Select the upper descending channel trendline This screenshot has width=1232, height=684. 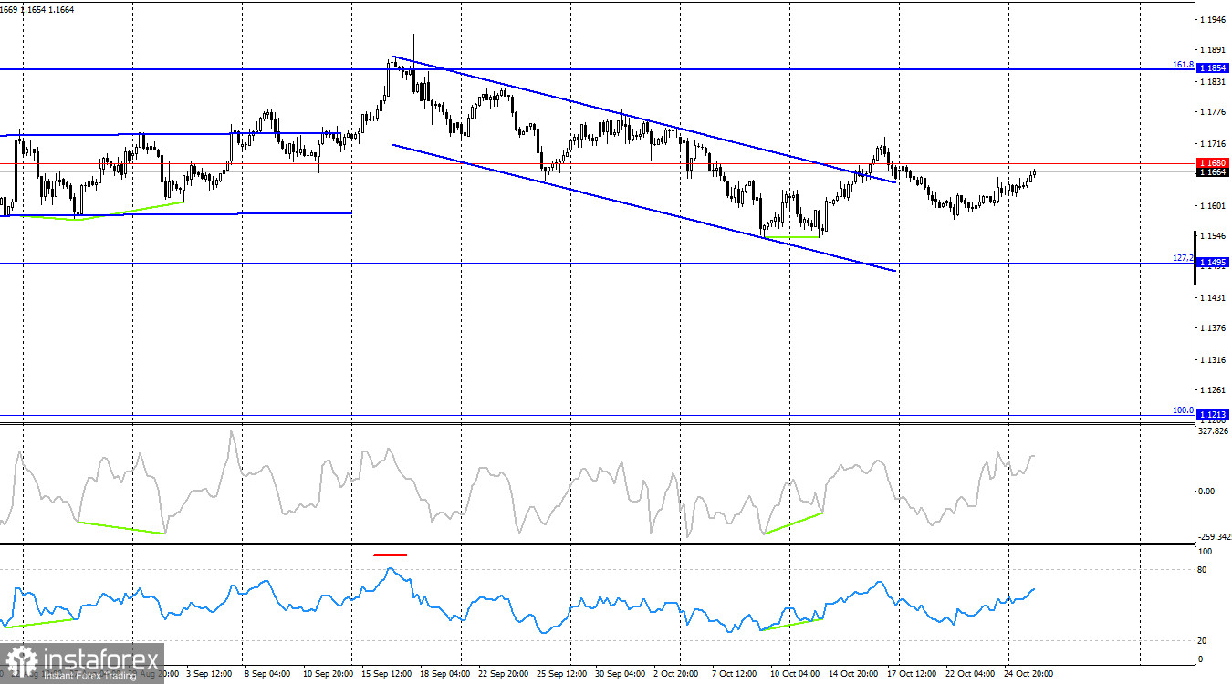click(643, 119)
